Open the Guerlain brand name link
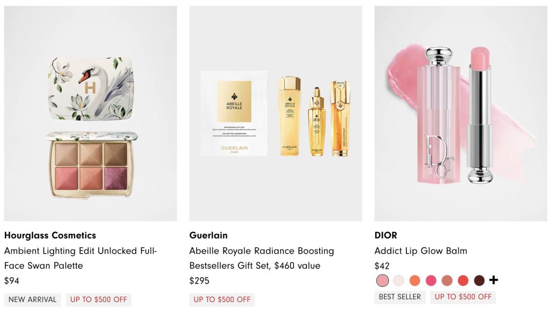This screenshot has height=311, width=549. click(209, 236)
